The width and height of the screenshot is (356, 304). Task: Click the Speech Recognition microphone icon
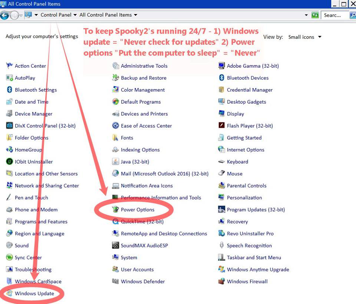pyautogui.click(x=222, y=245)
